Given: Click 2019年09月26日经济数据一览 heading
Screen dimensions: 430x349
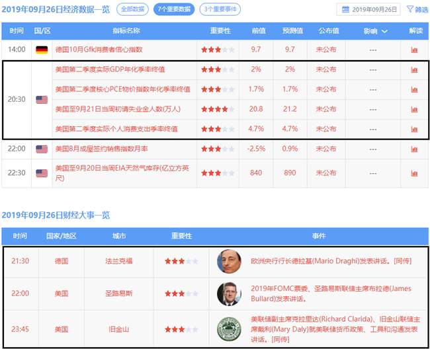Looking at the screenshot, I should [56, 9].
